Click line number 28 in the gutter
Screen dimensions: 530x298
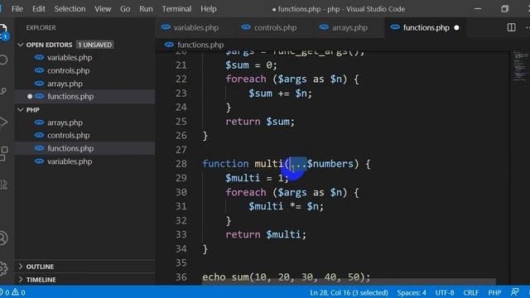pos(181,164)
